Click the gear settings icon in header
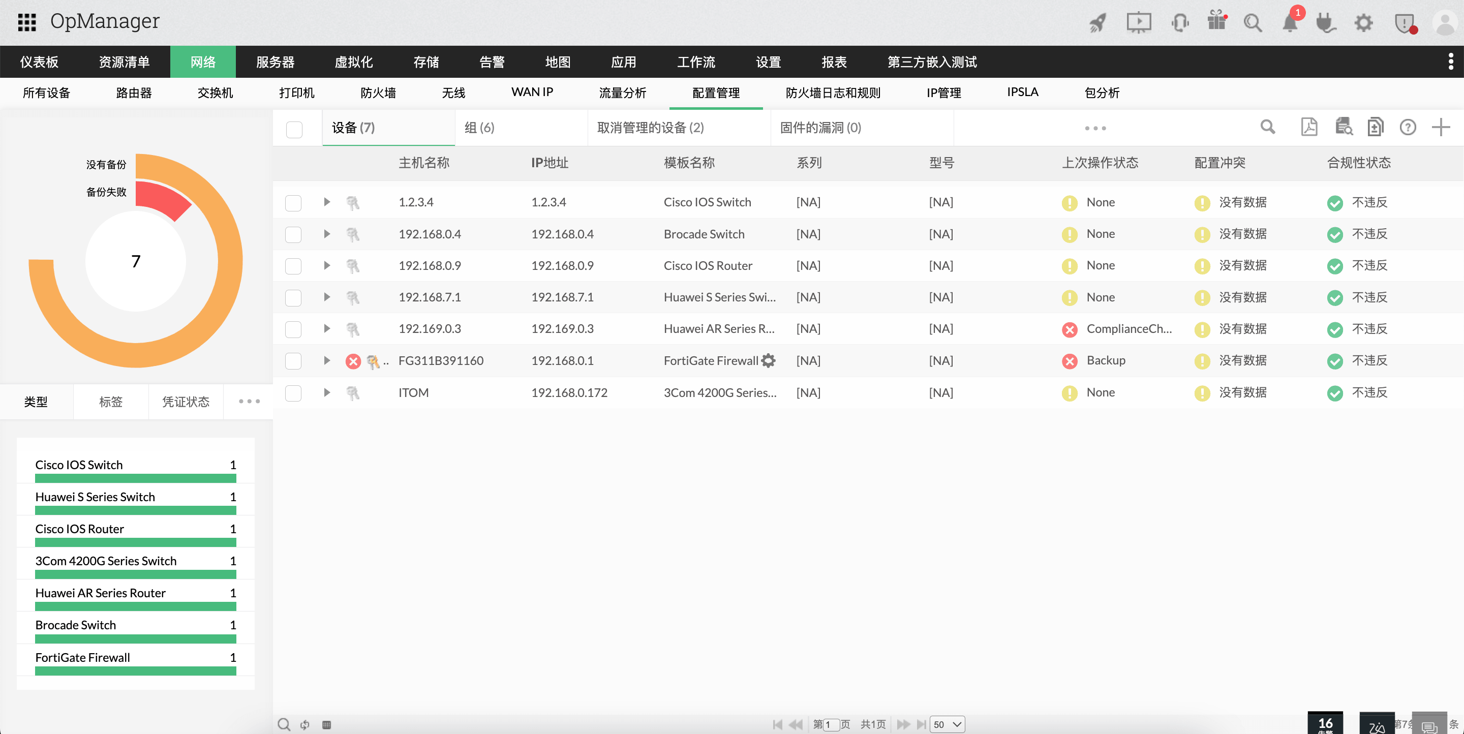Screen dimensions: 1464x734 [1363, 23]
